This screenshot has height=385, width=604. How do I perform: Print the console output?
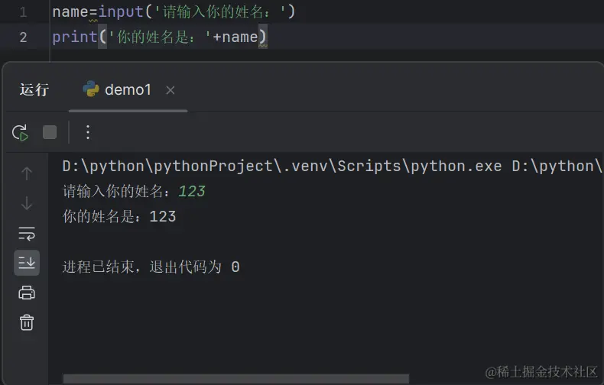coord(27,293)
